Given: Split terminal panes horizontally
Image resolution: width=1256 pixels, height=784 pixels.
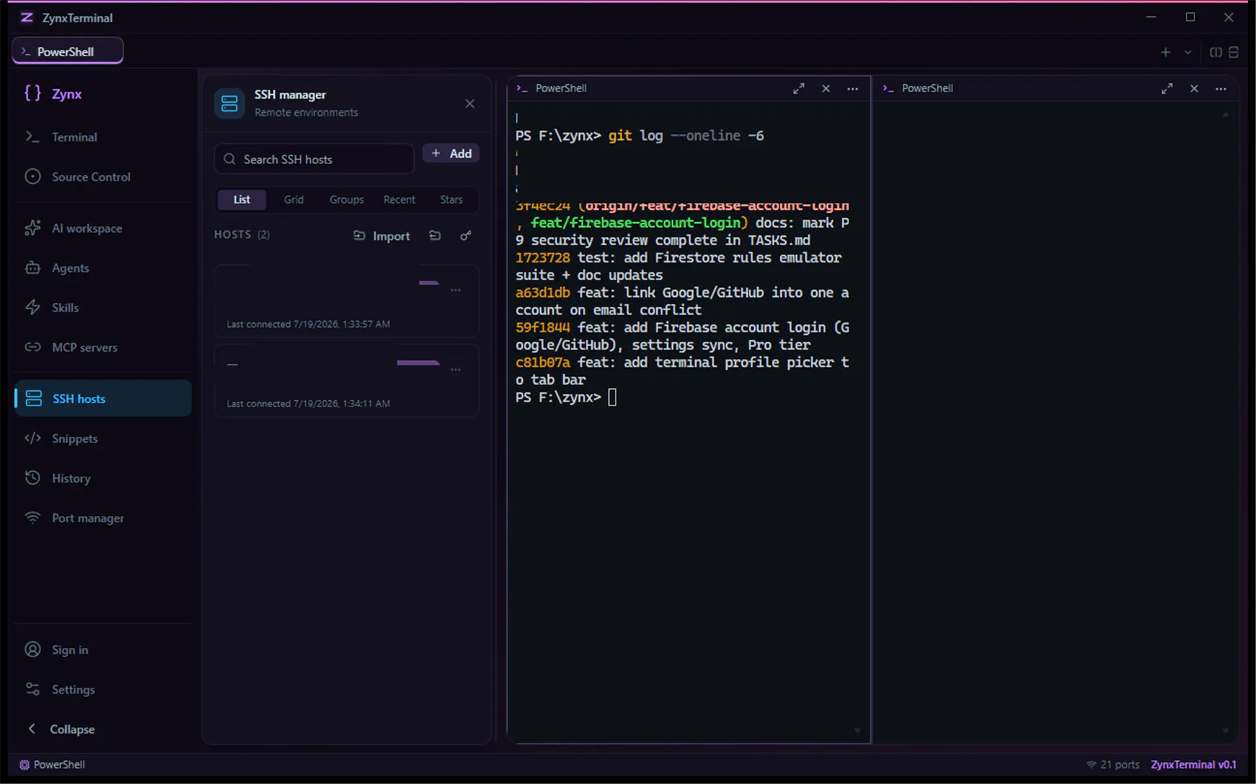Looking at the screenshot, I should 1234,52.
